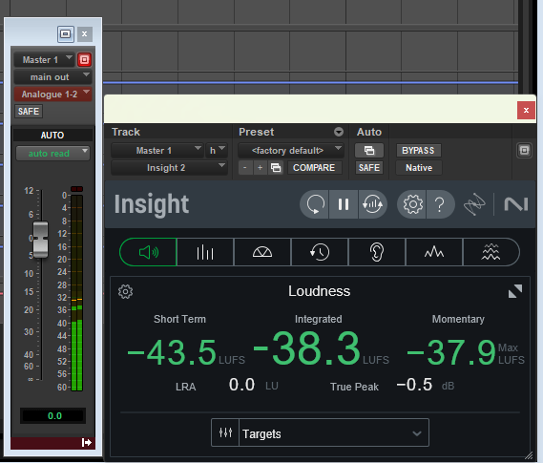Screen dimensions: 543x463
Task: Toggle red target button on fader window
Action: (x=84, y=60)
